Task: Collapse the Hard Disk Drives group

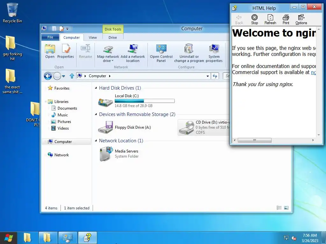Action: (x=96, y=88)
